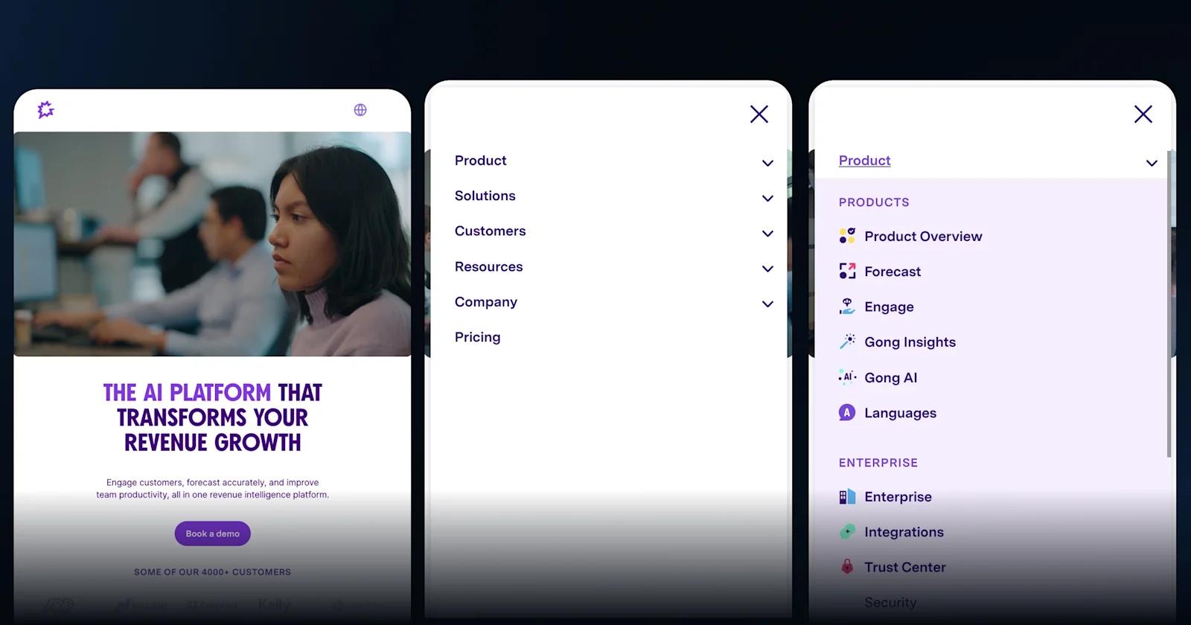
Task: Click the Gong AI icon
Action: coord(847,377)
